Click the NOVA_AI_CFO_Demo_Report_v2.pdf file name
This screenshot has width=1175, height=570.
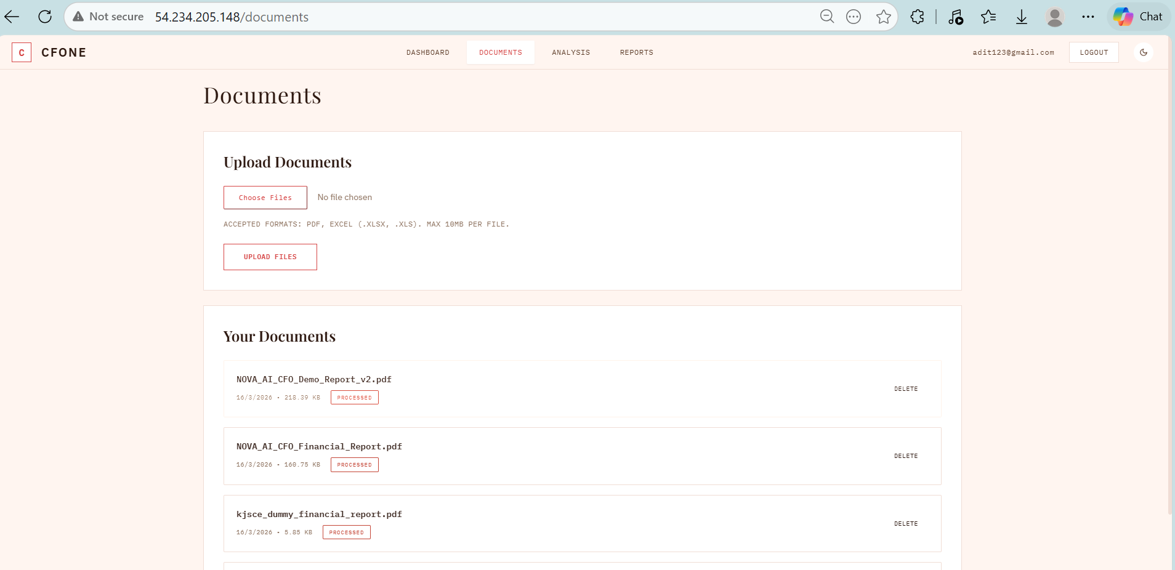314,379
